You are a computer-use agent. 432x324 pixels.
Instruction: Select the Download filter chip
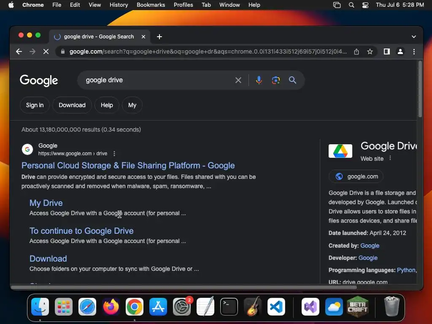(72, 105)
